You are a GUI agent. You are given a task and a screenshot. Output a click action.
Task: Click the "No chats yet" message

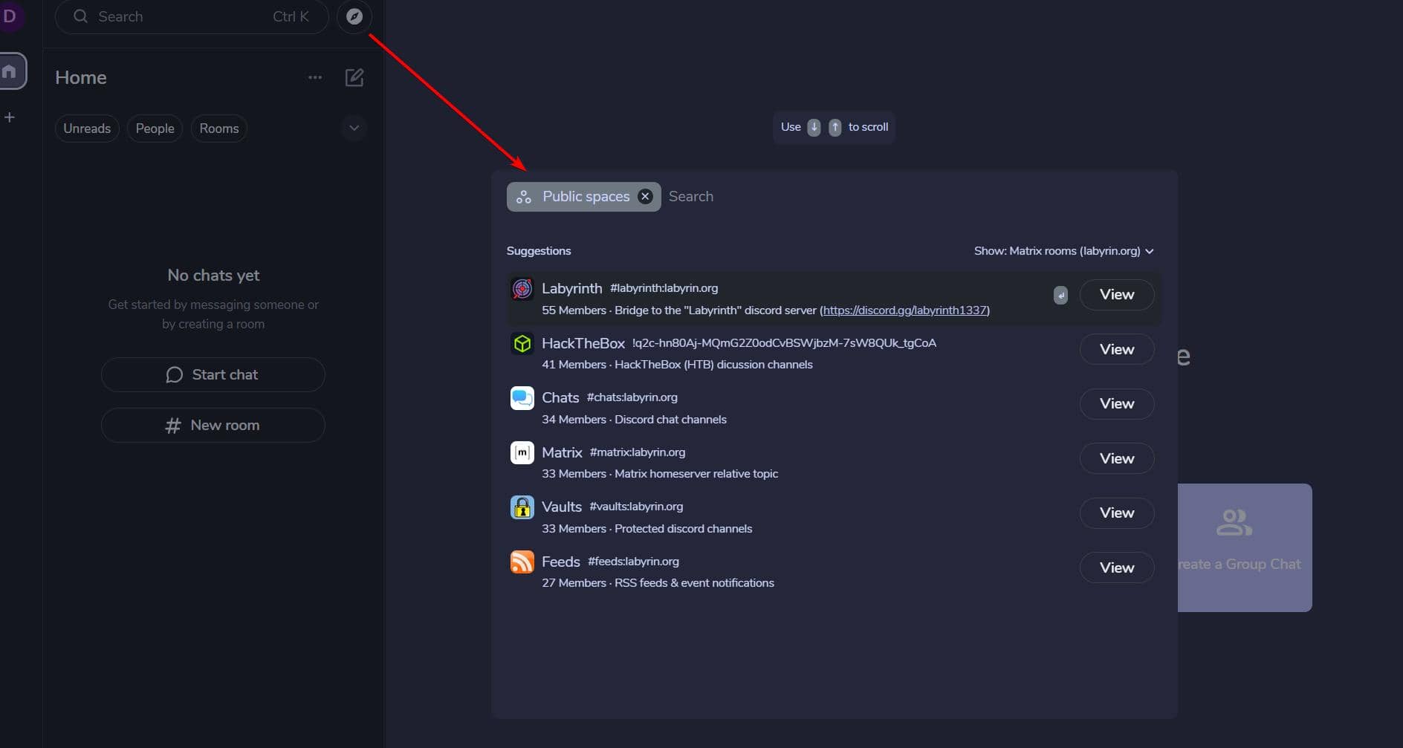pos(213,276)
